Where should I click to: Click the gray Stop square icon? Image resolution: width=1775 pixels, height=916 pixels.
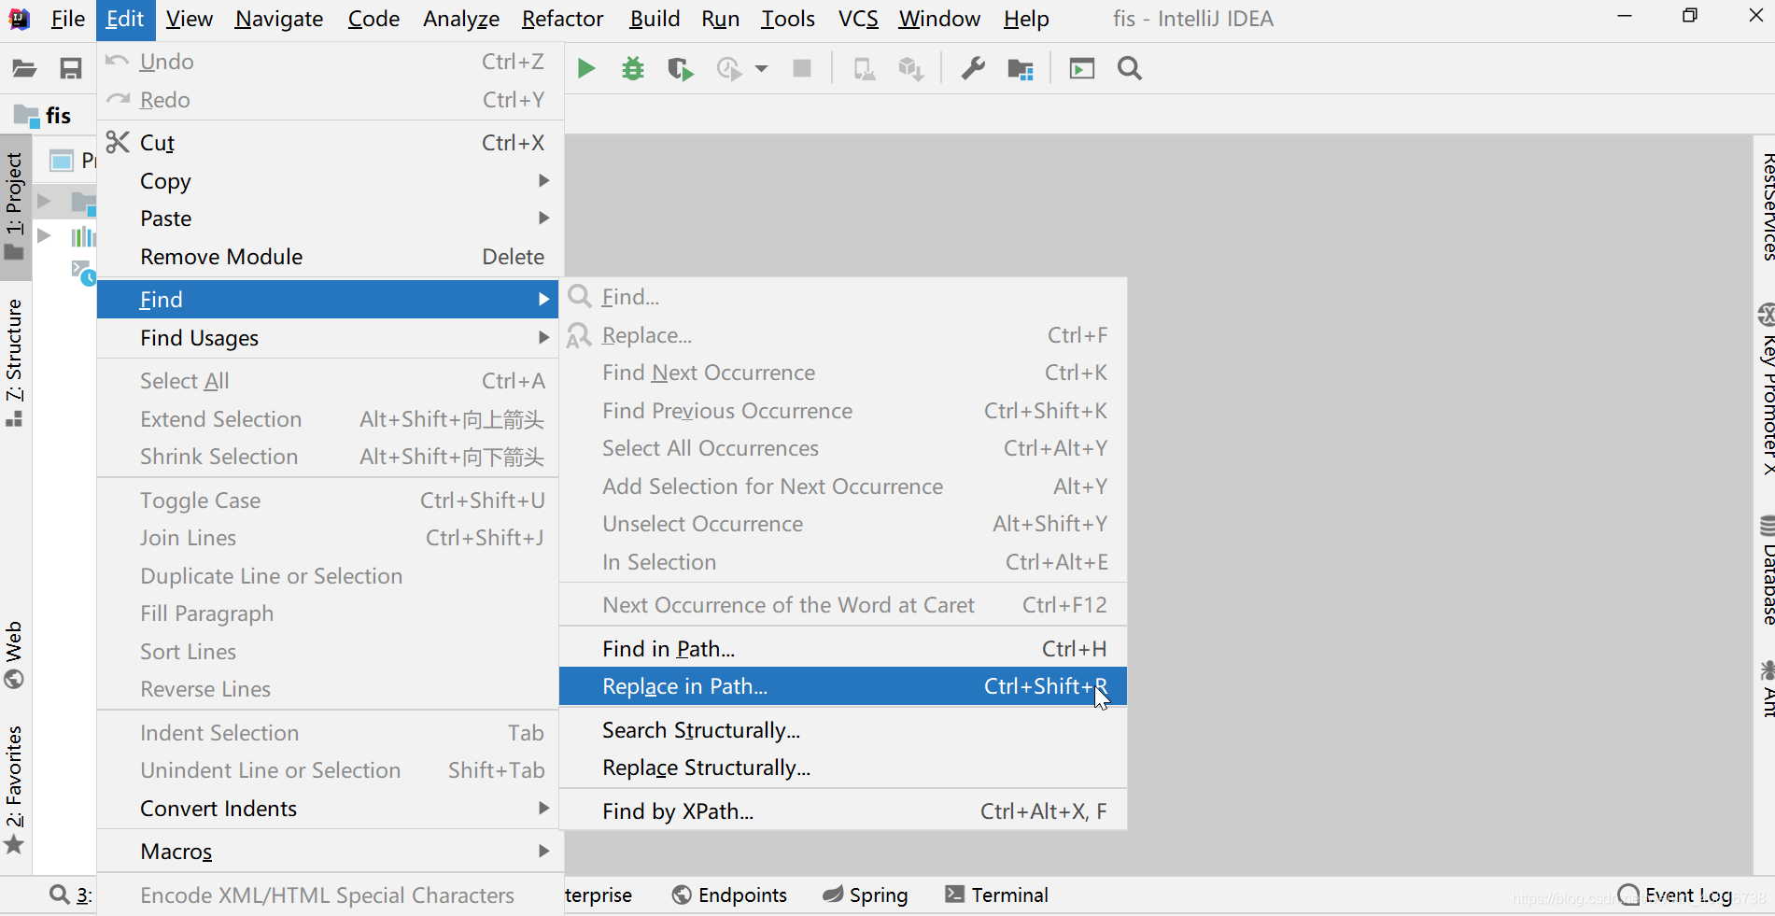pyautogui.click(x=802, y=68)
